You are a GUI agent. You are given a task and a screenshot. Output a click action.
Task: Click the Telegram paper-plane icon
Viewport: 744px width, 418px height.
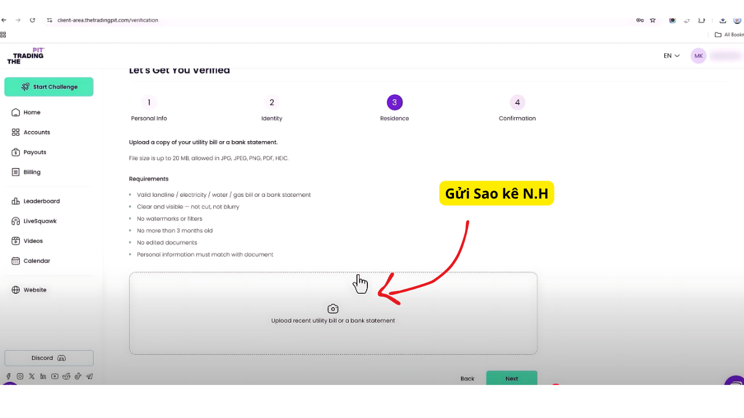point(90,376)
